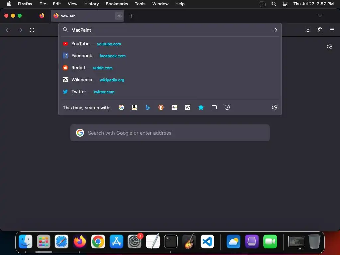
Task: Open the Extensions puzzle icon
Action: pyautogui.click(x=320, y=30)
